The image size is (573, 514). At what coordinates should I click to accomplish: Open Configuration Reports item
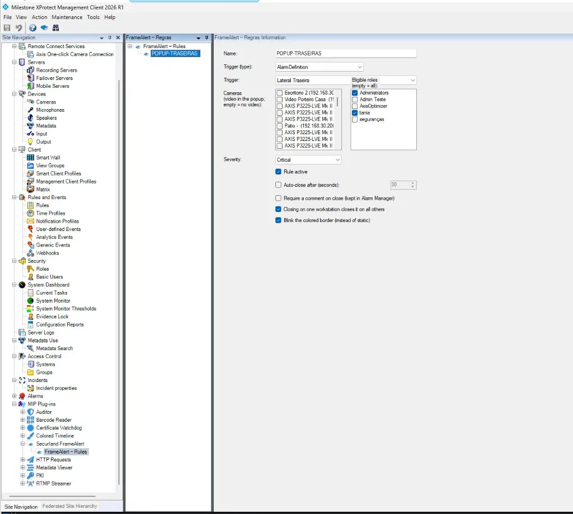pos(60,325)
